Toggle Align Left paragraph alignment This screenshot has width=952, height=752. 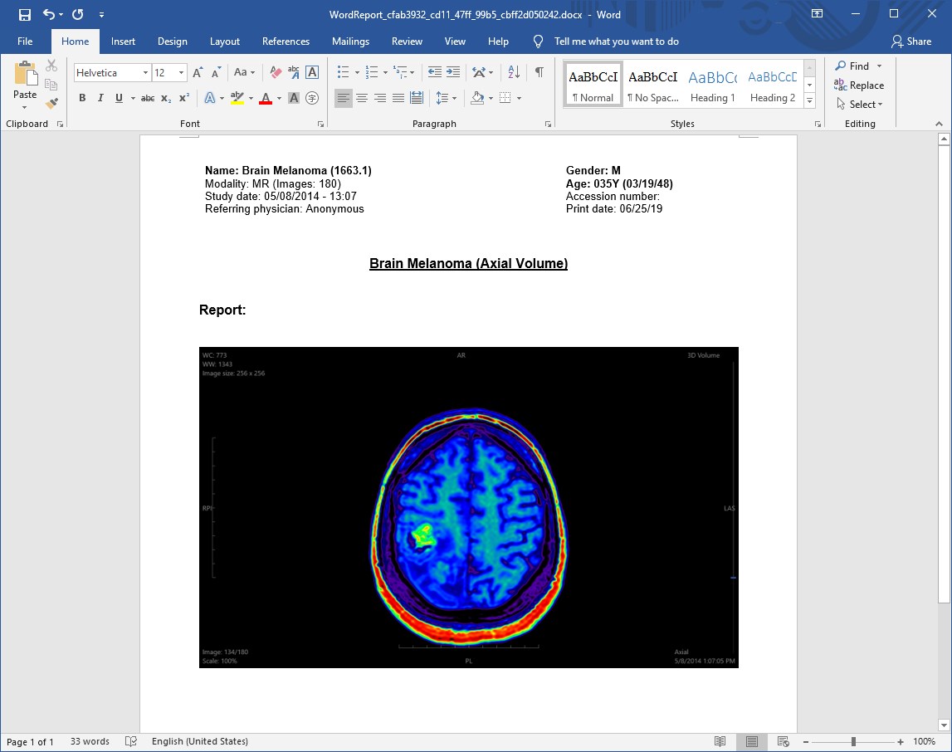coord(344,98)
